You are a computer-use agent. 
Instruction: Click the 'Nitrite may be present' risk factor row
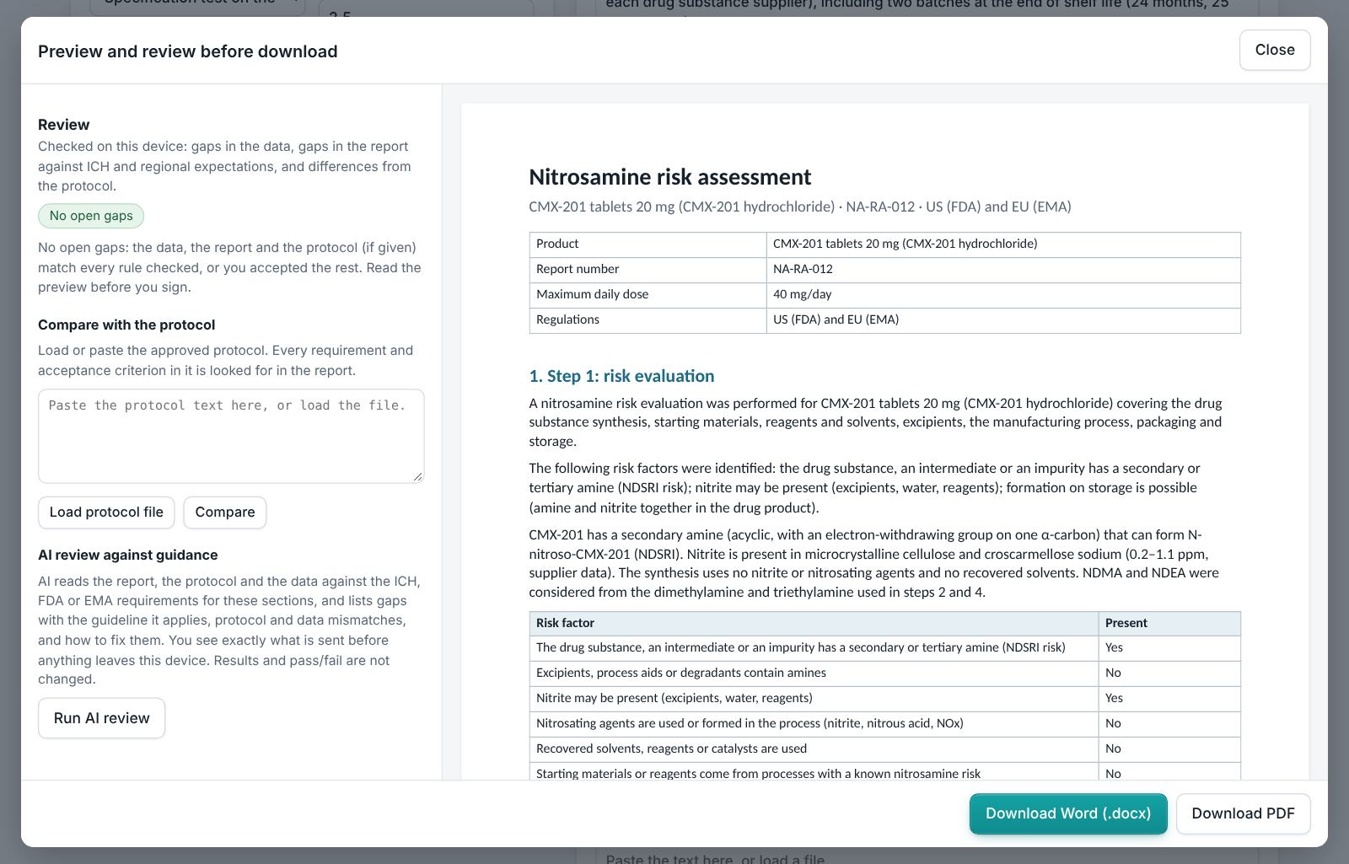pos(884,699)
